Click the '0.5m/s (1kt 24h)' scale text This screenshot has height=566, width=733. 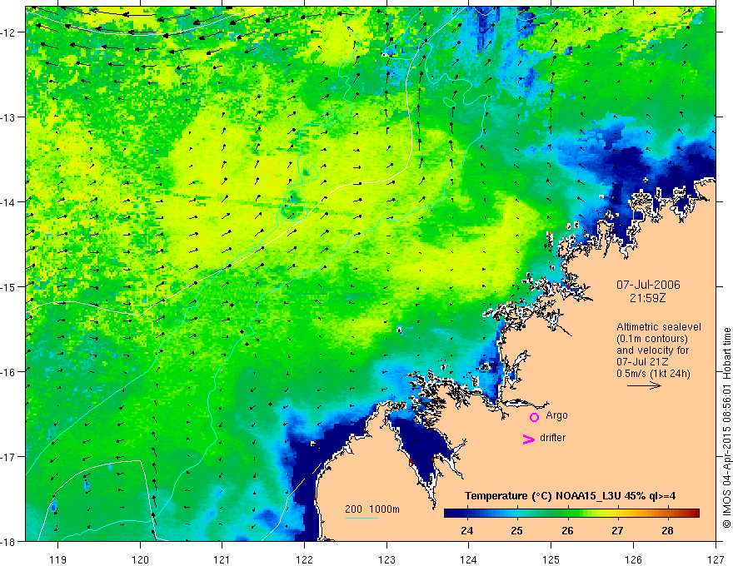coord(653,374)
